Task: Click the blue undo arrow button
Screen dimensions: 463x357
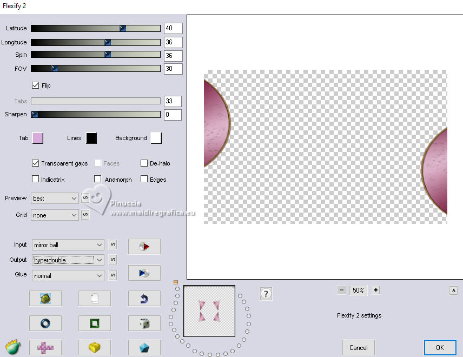Action: tap(144, 298)
